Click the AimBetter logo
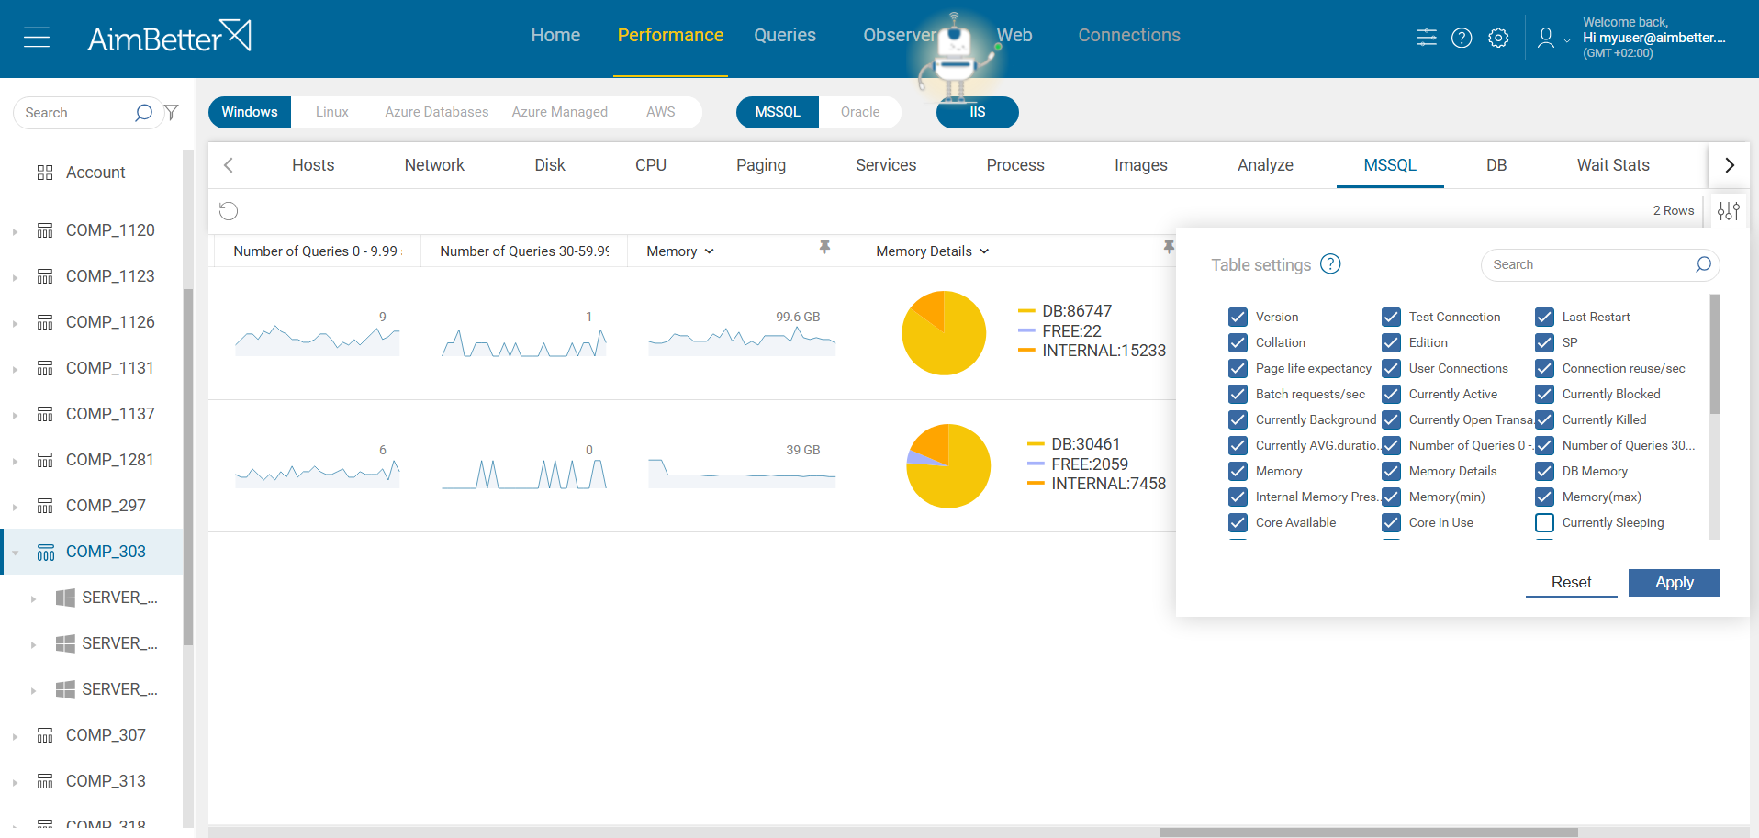Viewport: 1759px width, 838px height. (169, 37)
